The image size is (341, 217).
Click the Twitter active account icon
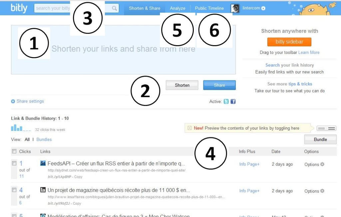[226, 101]
